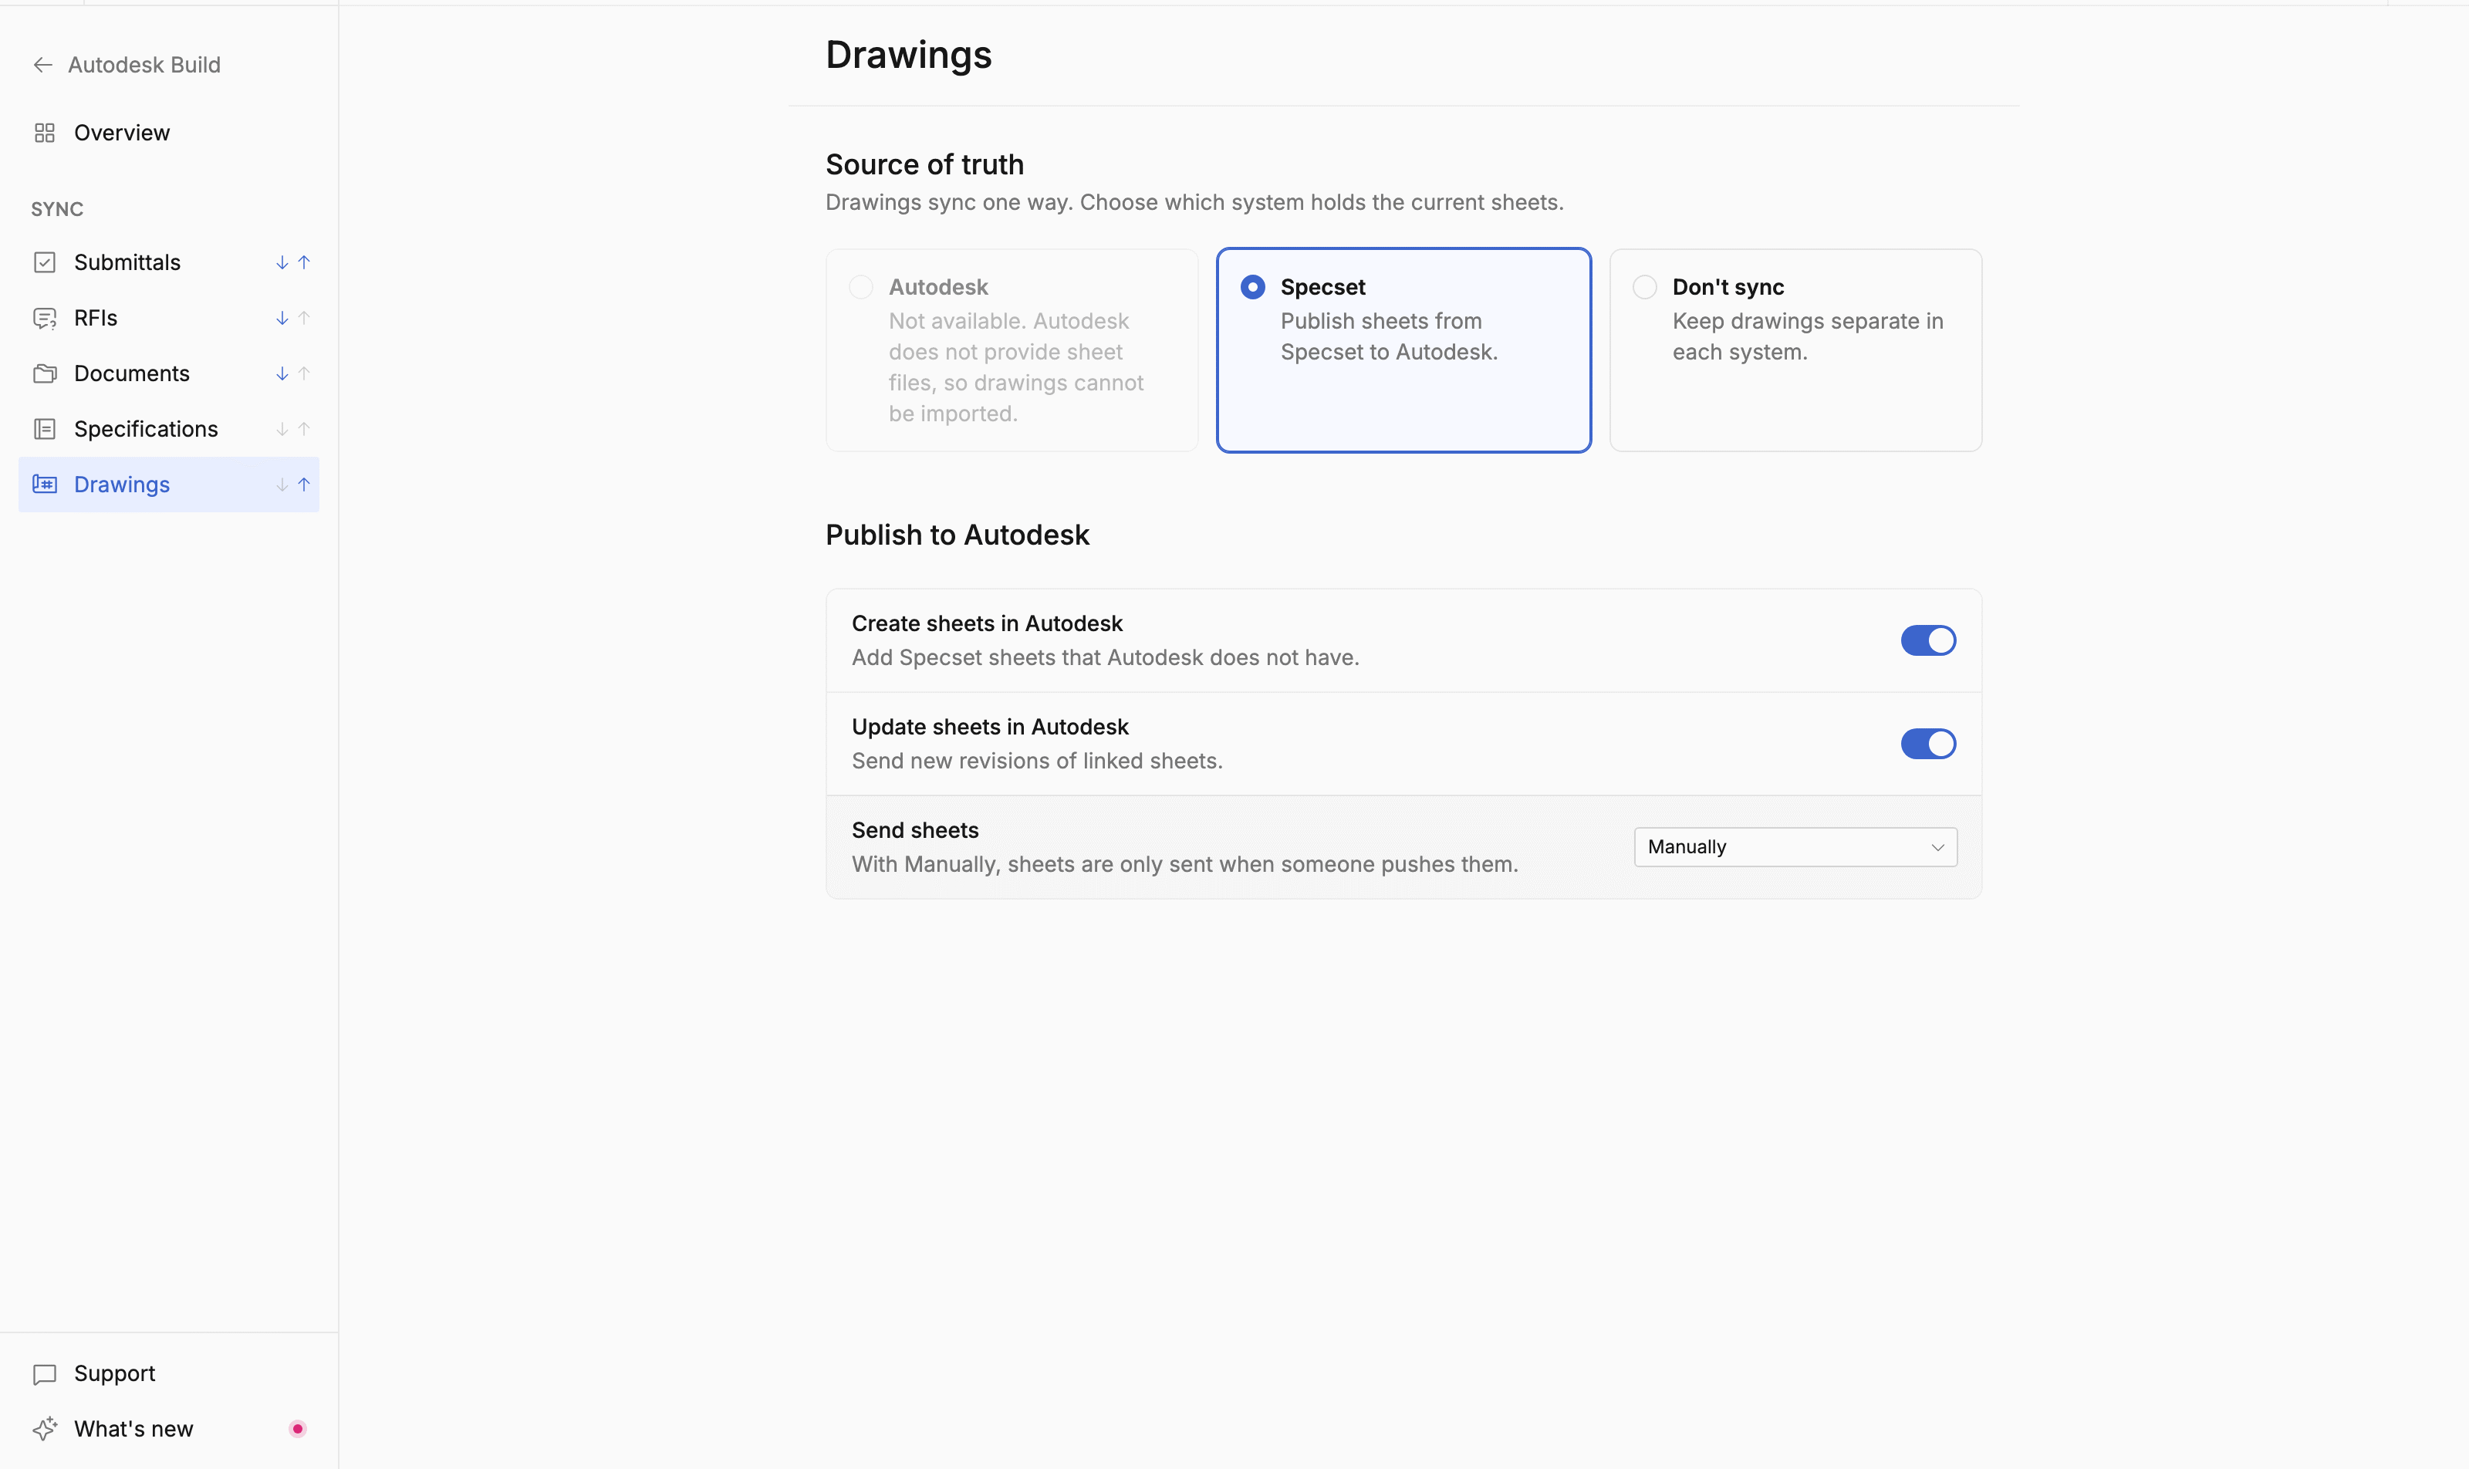Click the What's new sparkle icon

[45, 1428]
